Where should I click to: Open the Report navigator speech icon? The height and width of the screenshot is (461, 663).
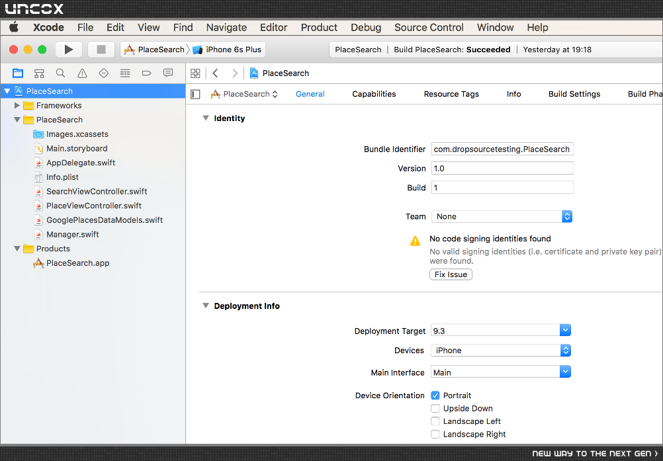click(x=168, y=73)
